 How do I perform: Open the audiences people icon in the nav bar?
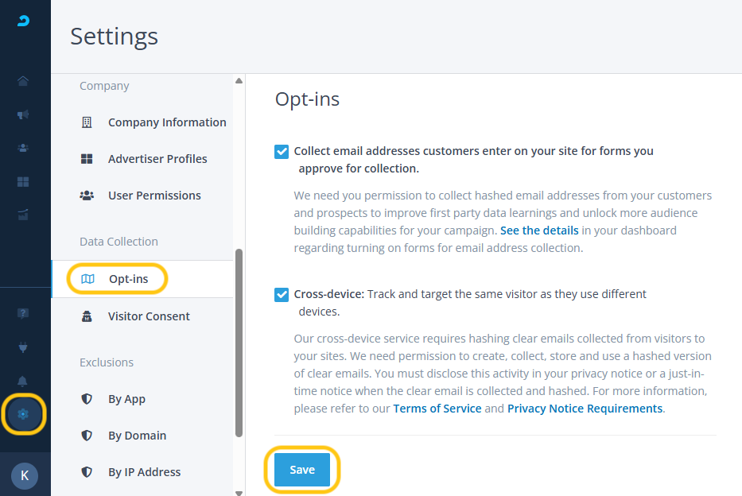pos(23,148)
